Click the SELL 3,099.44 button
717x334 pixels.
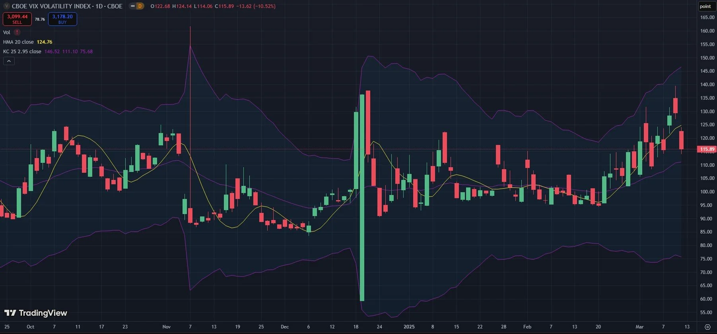point(17,19)
